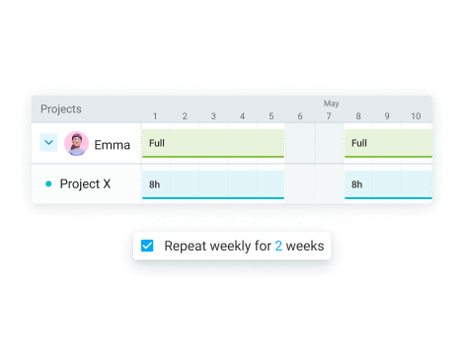This screenshot has width=464, height=355.
Task: Click the Projects column header
Action: 61,109
